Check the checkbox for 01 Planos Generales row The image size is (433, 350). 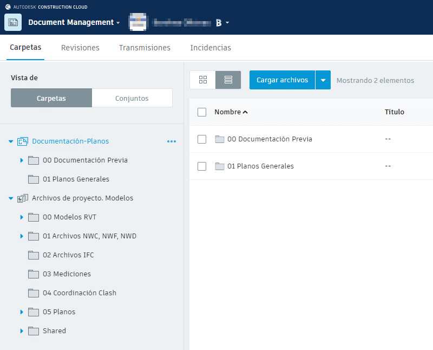point(202,166)
